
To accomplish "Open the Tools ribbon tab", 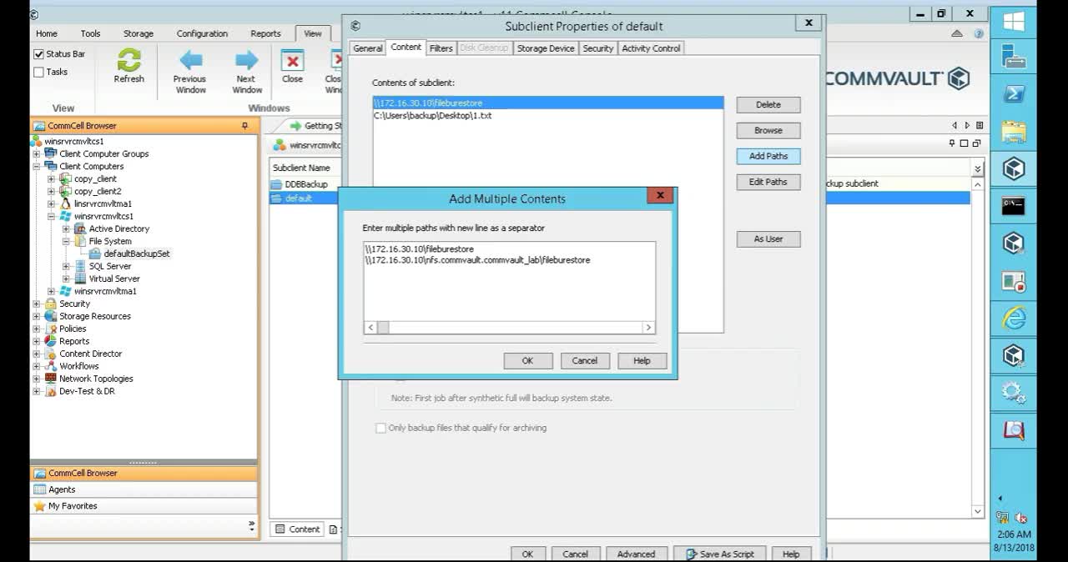I will [90, 33].
